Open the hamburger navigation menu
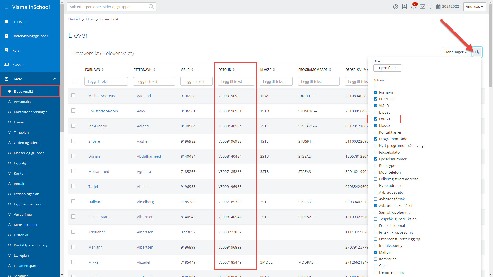This screenshot has width=493, height=277. click(x=6, y=7)
